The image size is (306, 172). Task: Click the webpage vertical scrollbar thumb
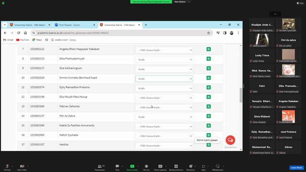[241, 95]
